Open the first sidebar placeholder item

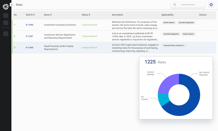point(6,16)
